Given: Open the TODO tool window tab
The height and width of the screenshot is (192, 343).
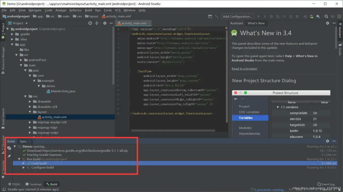Looking at the screenshot, I should coord(14,184).
